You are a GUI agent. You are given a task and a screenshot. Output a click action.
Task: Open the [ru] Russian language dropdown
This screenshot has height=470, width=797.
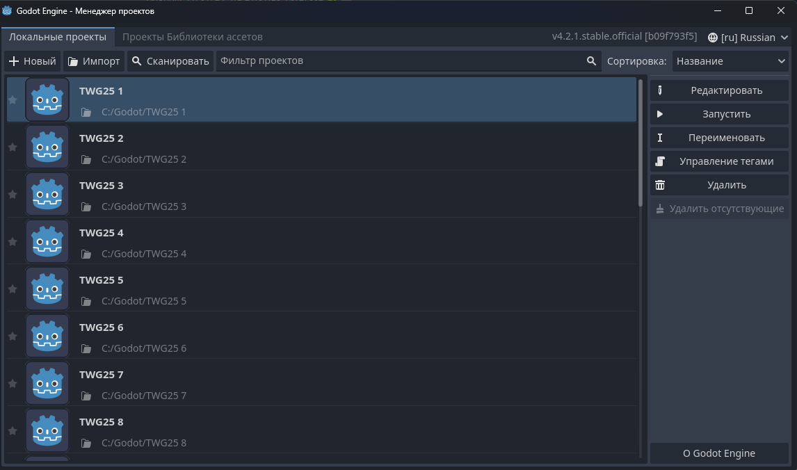click(x=748, y=38)
